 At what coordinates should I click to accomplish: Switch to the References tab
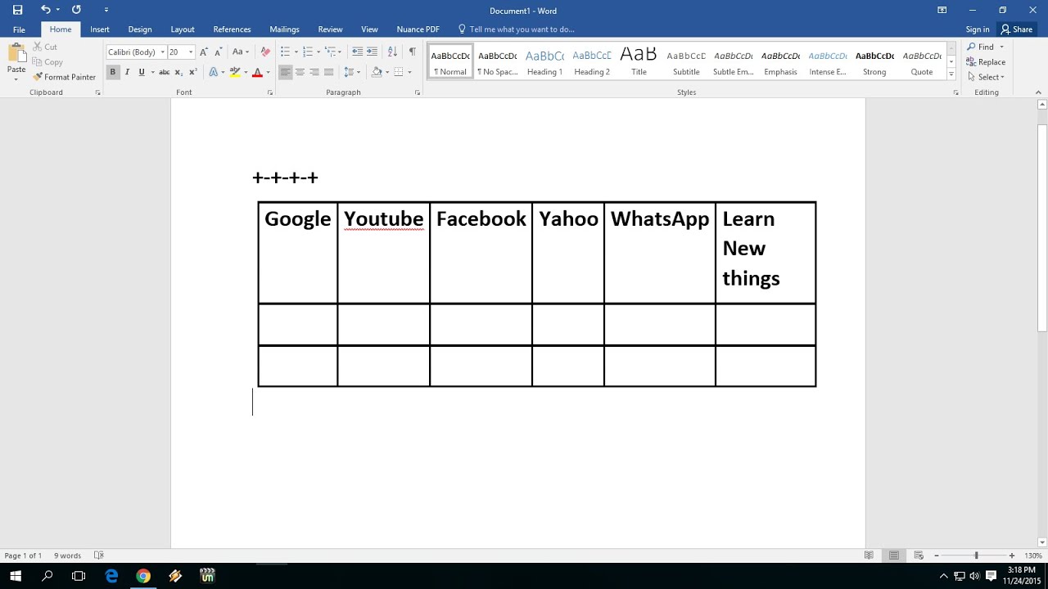click(232, 29)
